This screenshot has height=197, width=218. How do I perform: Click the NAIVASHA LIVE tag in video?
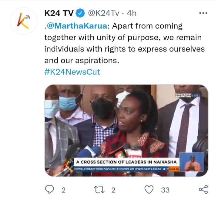coord(187,95)
